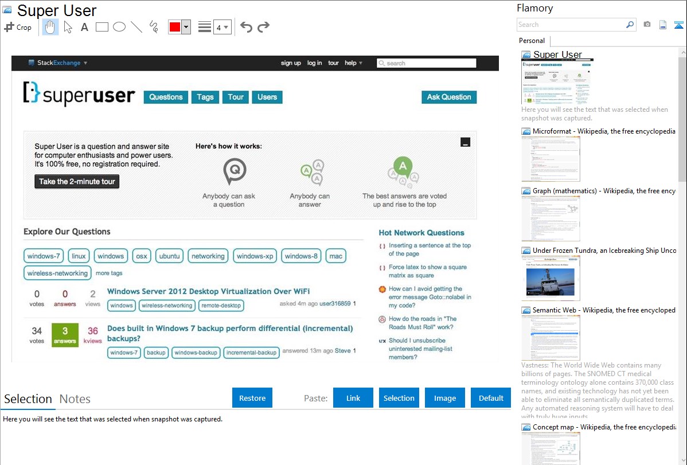The height and width of the screenshot is (465, 687).
Task: Click Take the 2-minute tour button
Action: coord(77,181)
